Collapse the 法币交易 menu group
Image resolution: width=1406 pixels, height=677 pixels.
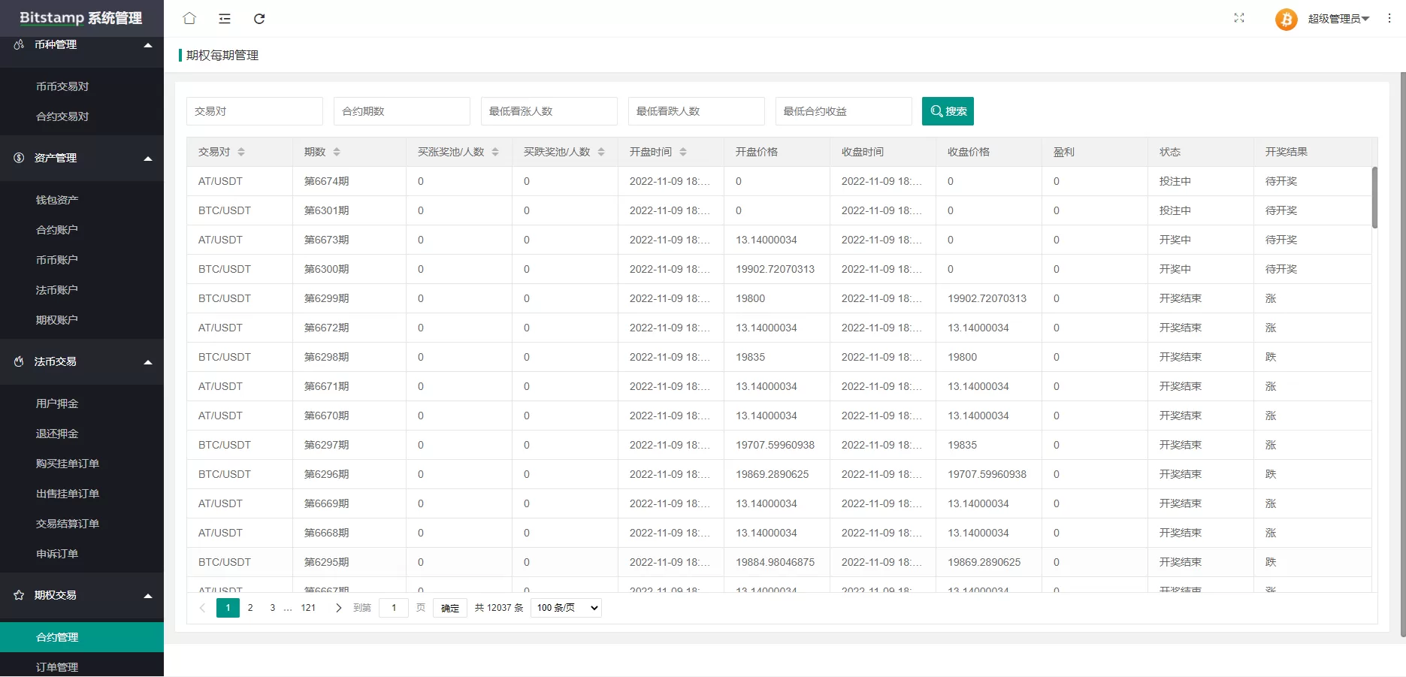(148, 362)
